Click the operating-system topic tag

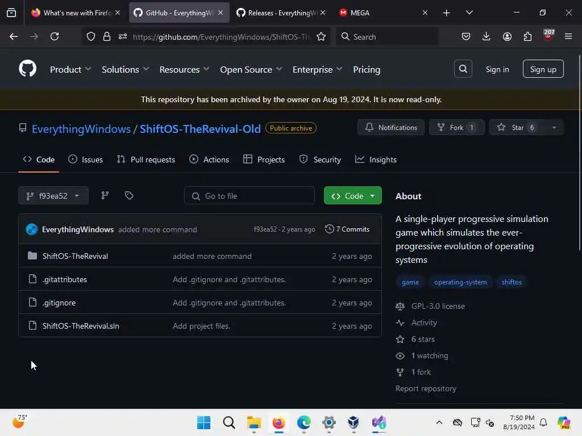coord(460,282)
